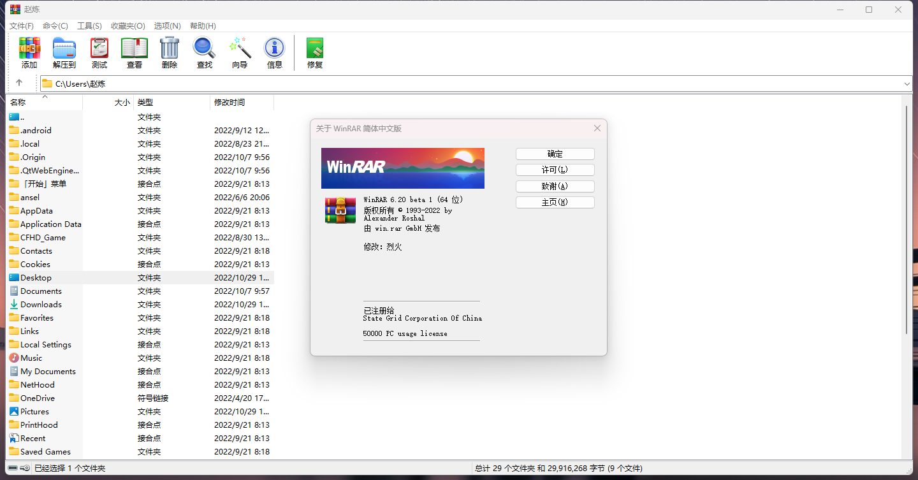Select the CFHD_Game folder row
918x480 pixels.
(x=140, y=238)
